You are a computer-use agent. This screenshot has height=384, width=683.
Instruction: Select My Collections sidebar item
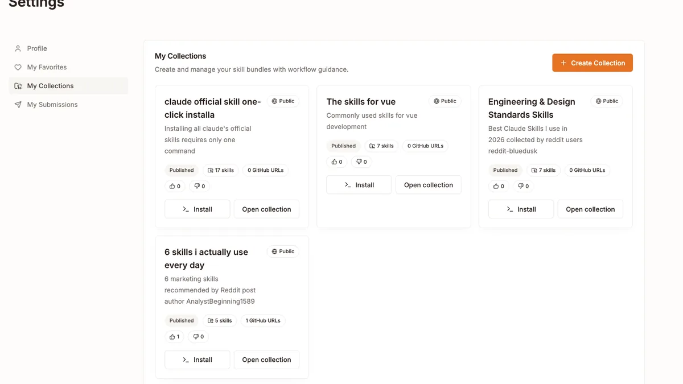point(50,86)
